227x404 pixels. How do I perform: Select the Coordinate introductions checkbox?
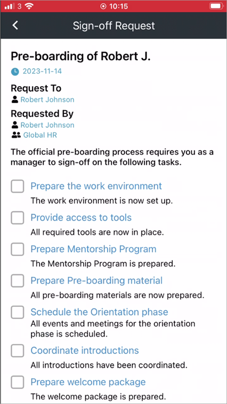18,351
